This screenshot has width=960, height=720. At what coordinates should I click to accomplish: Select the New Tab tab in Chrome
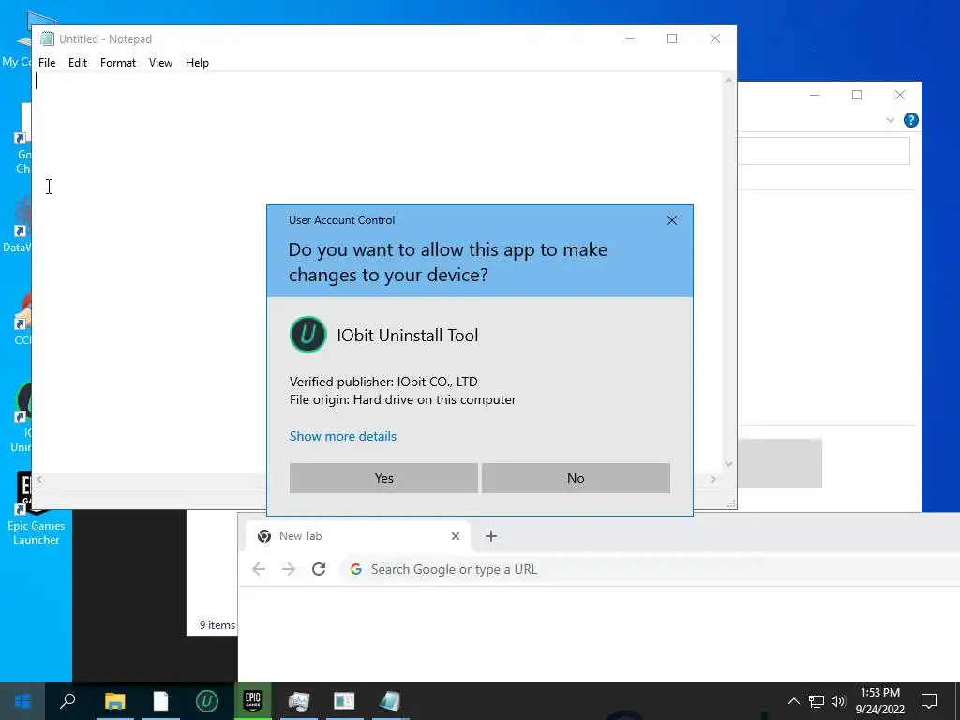358,535
